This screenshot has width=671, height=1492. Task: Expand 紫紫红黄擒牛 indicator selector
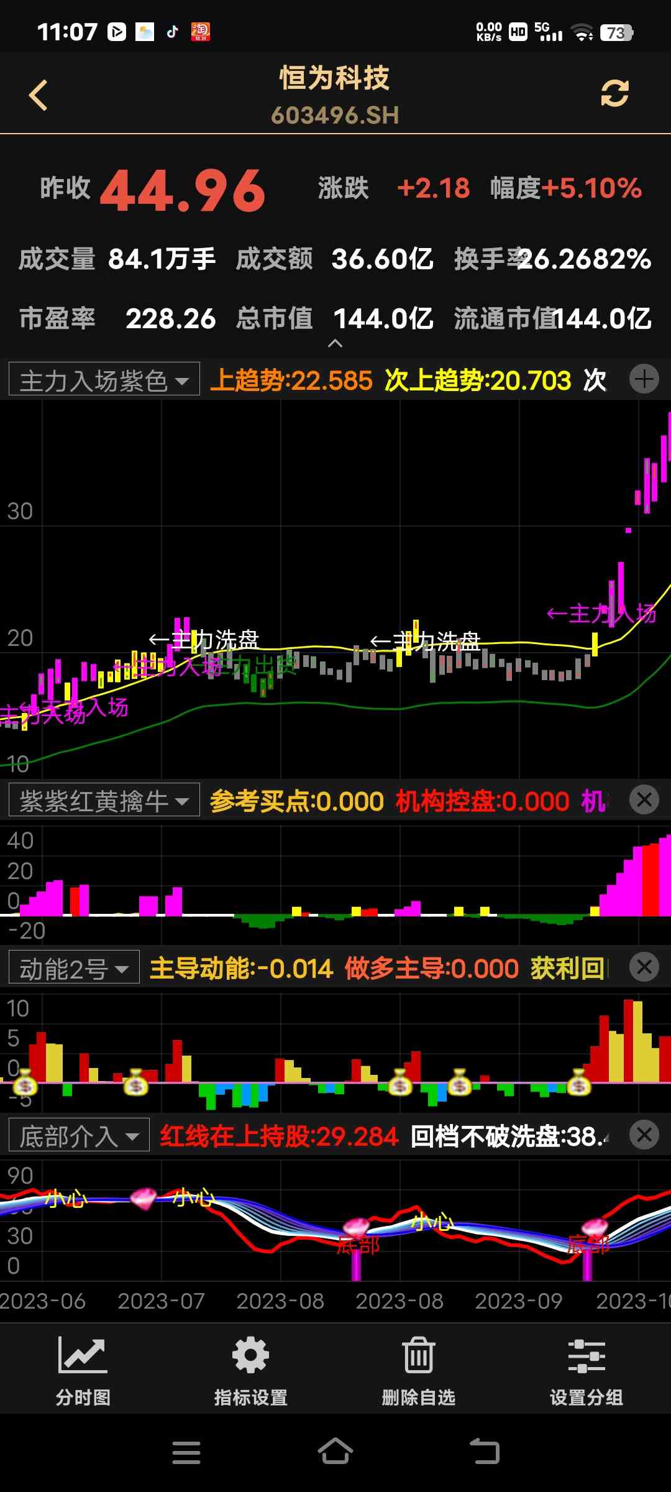tap(104, 800)
